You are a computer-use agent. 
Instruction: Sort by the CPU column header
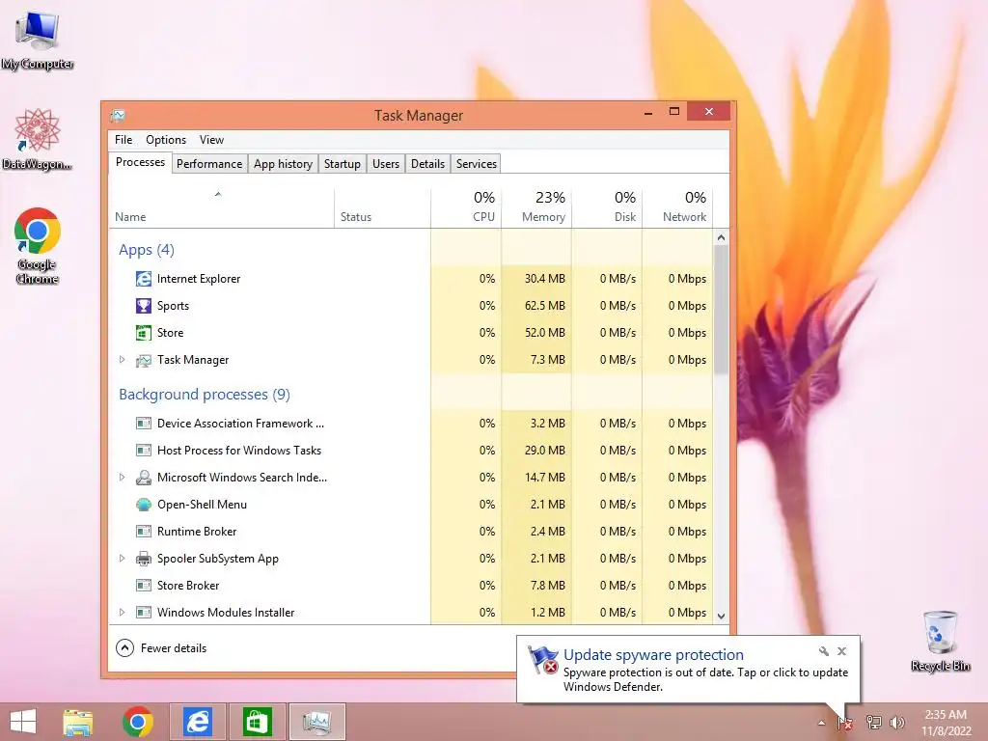click(x=466, y=208)
